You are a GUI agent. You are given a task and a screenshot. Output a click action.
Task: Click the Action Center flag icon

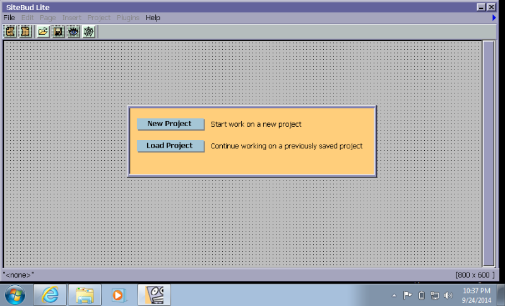[408, 295]
